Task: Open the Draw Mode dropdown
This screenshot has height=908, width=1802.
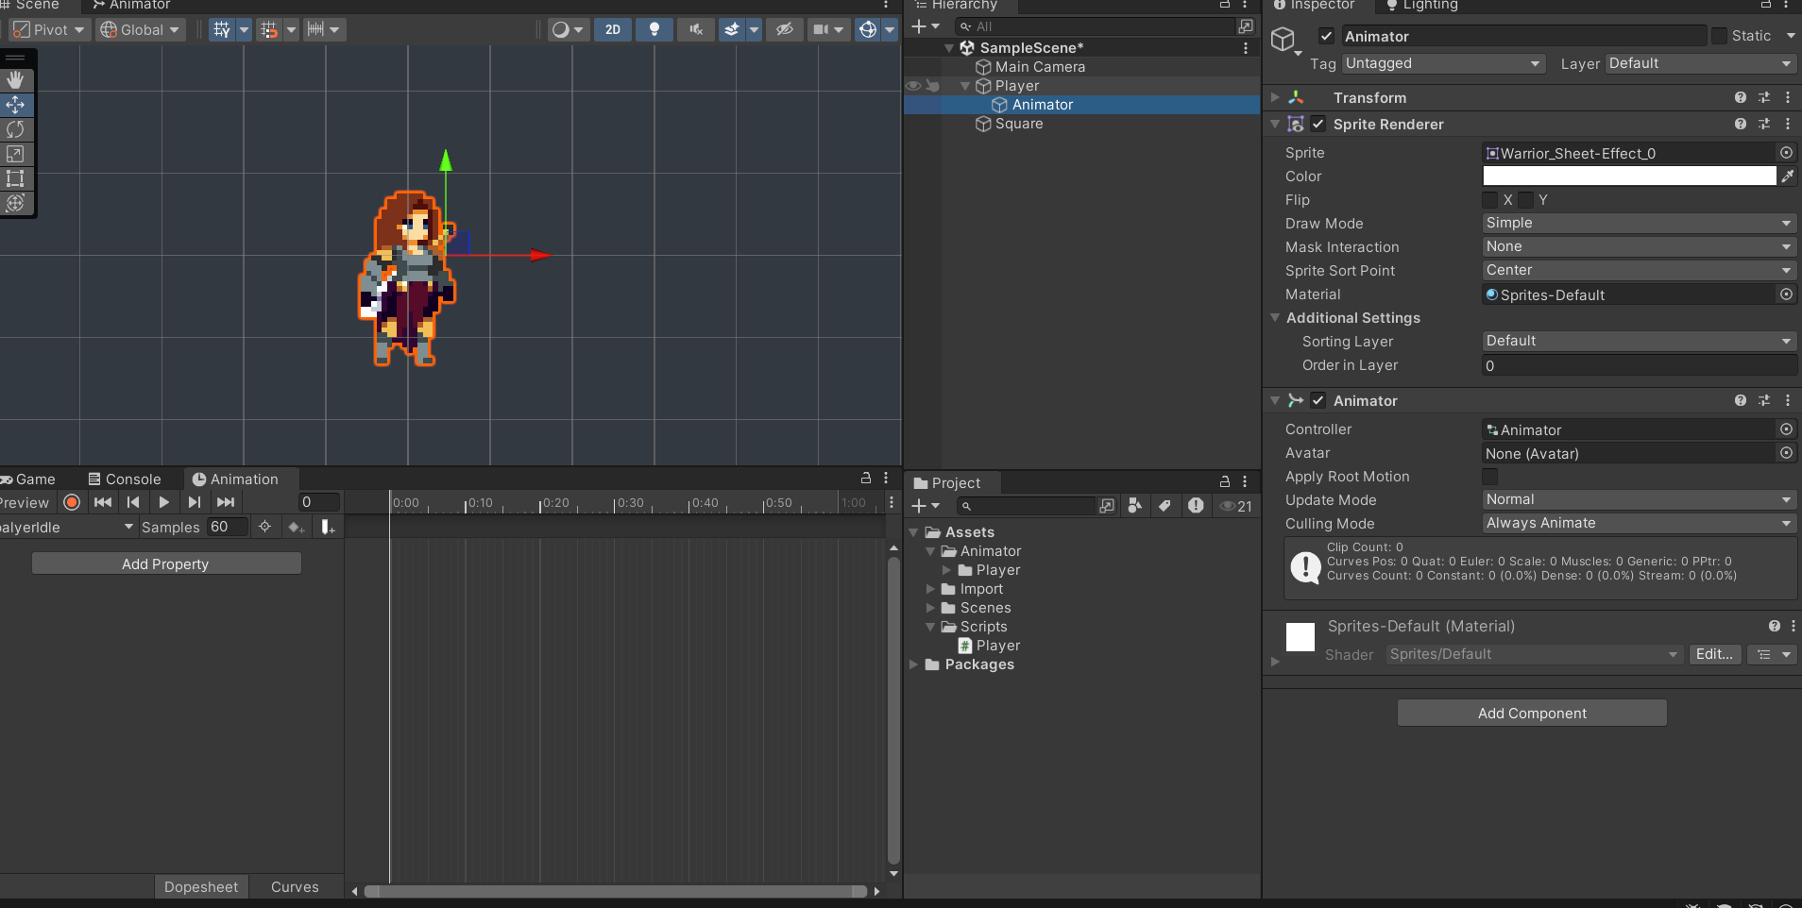Action: pos(1637,223)
